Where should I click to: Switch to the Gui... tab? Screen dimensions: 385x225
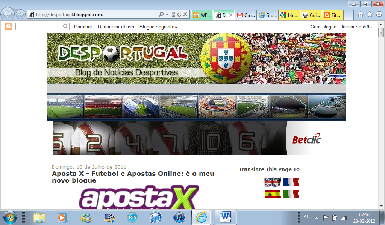311,15
